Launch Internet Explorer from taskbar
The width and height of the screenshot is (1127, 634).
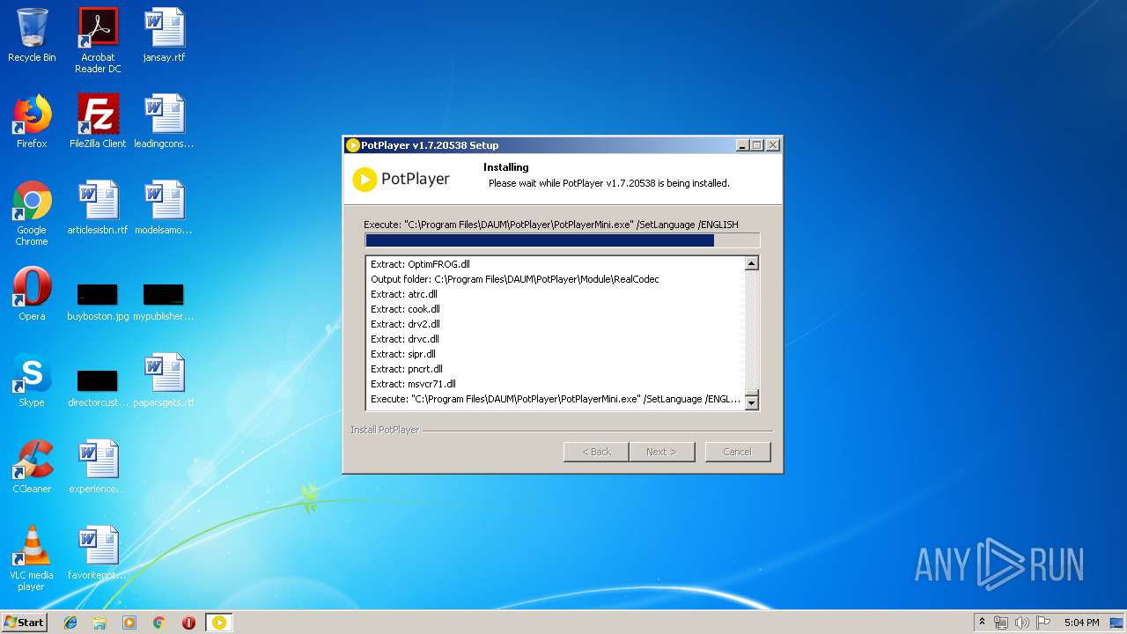click(x=70, y=623)
